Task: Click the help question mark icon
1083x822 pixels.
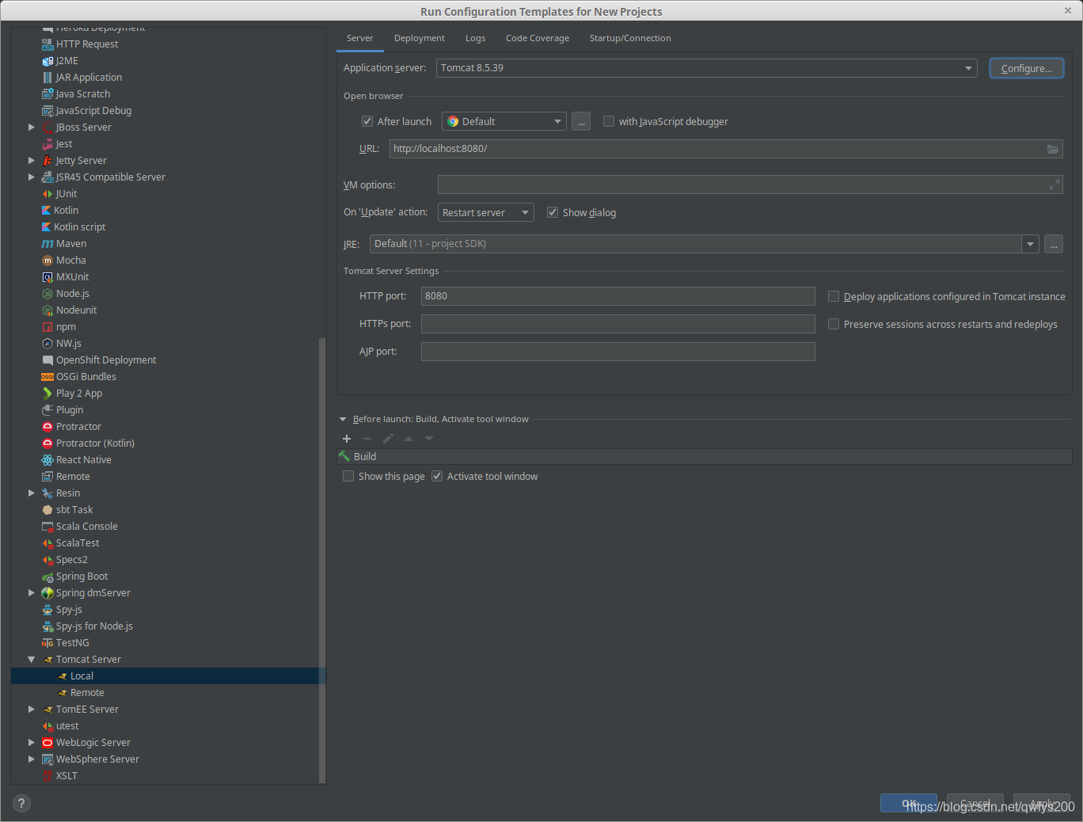Action: [x=21, y=803]
